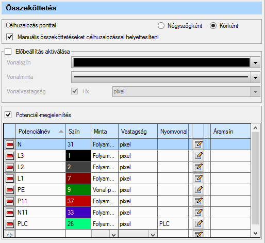Toggle the Potenciál-megjelenítés checkbox
Screen dimensions: 265x243
click(8, 115)
